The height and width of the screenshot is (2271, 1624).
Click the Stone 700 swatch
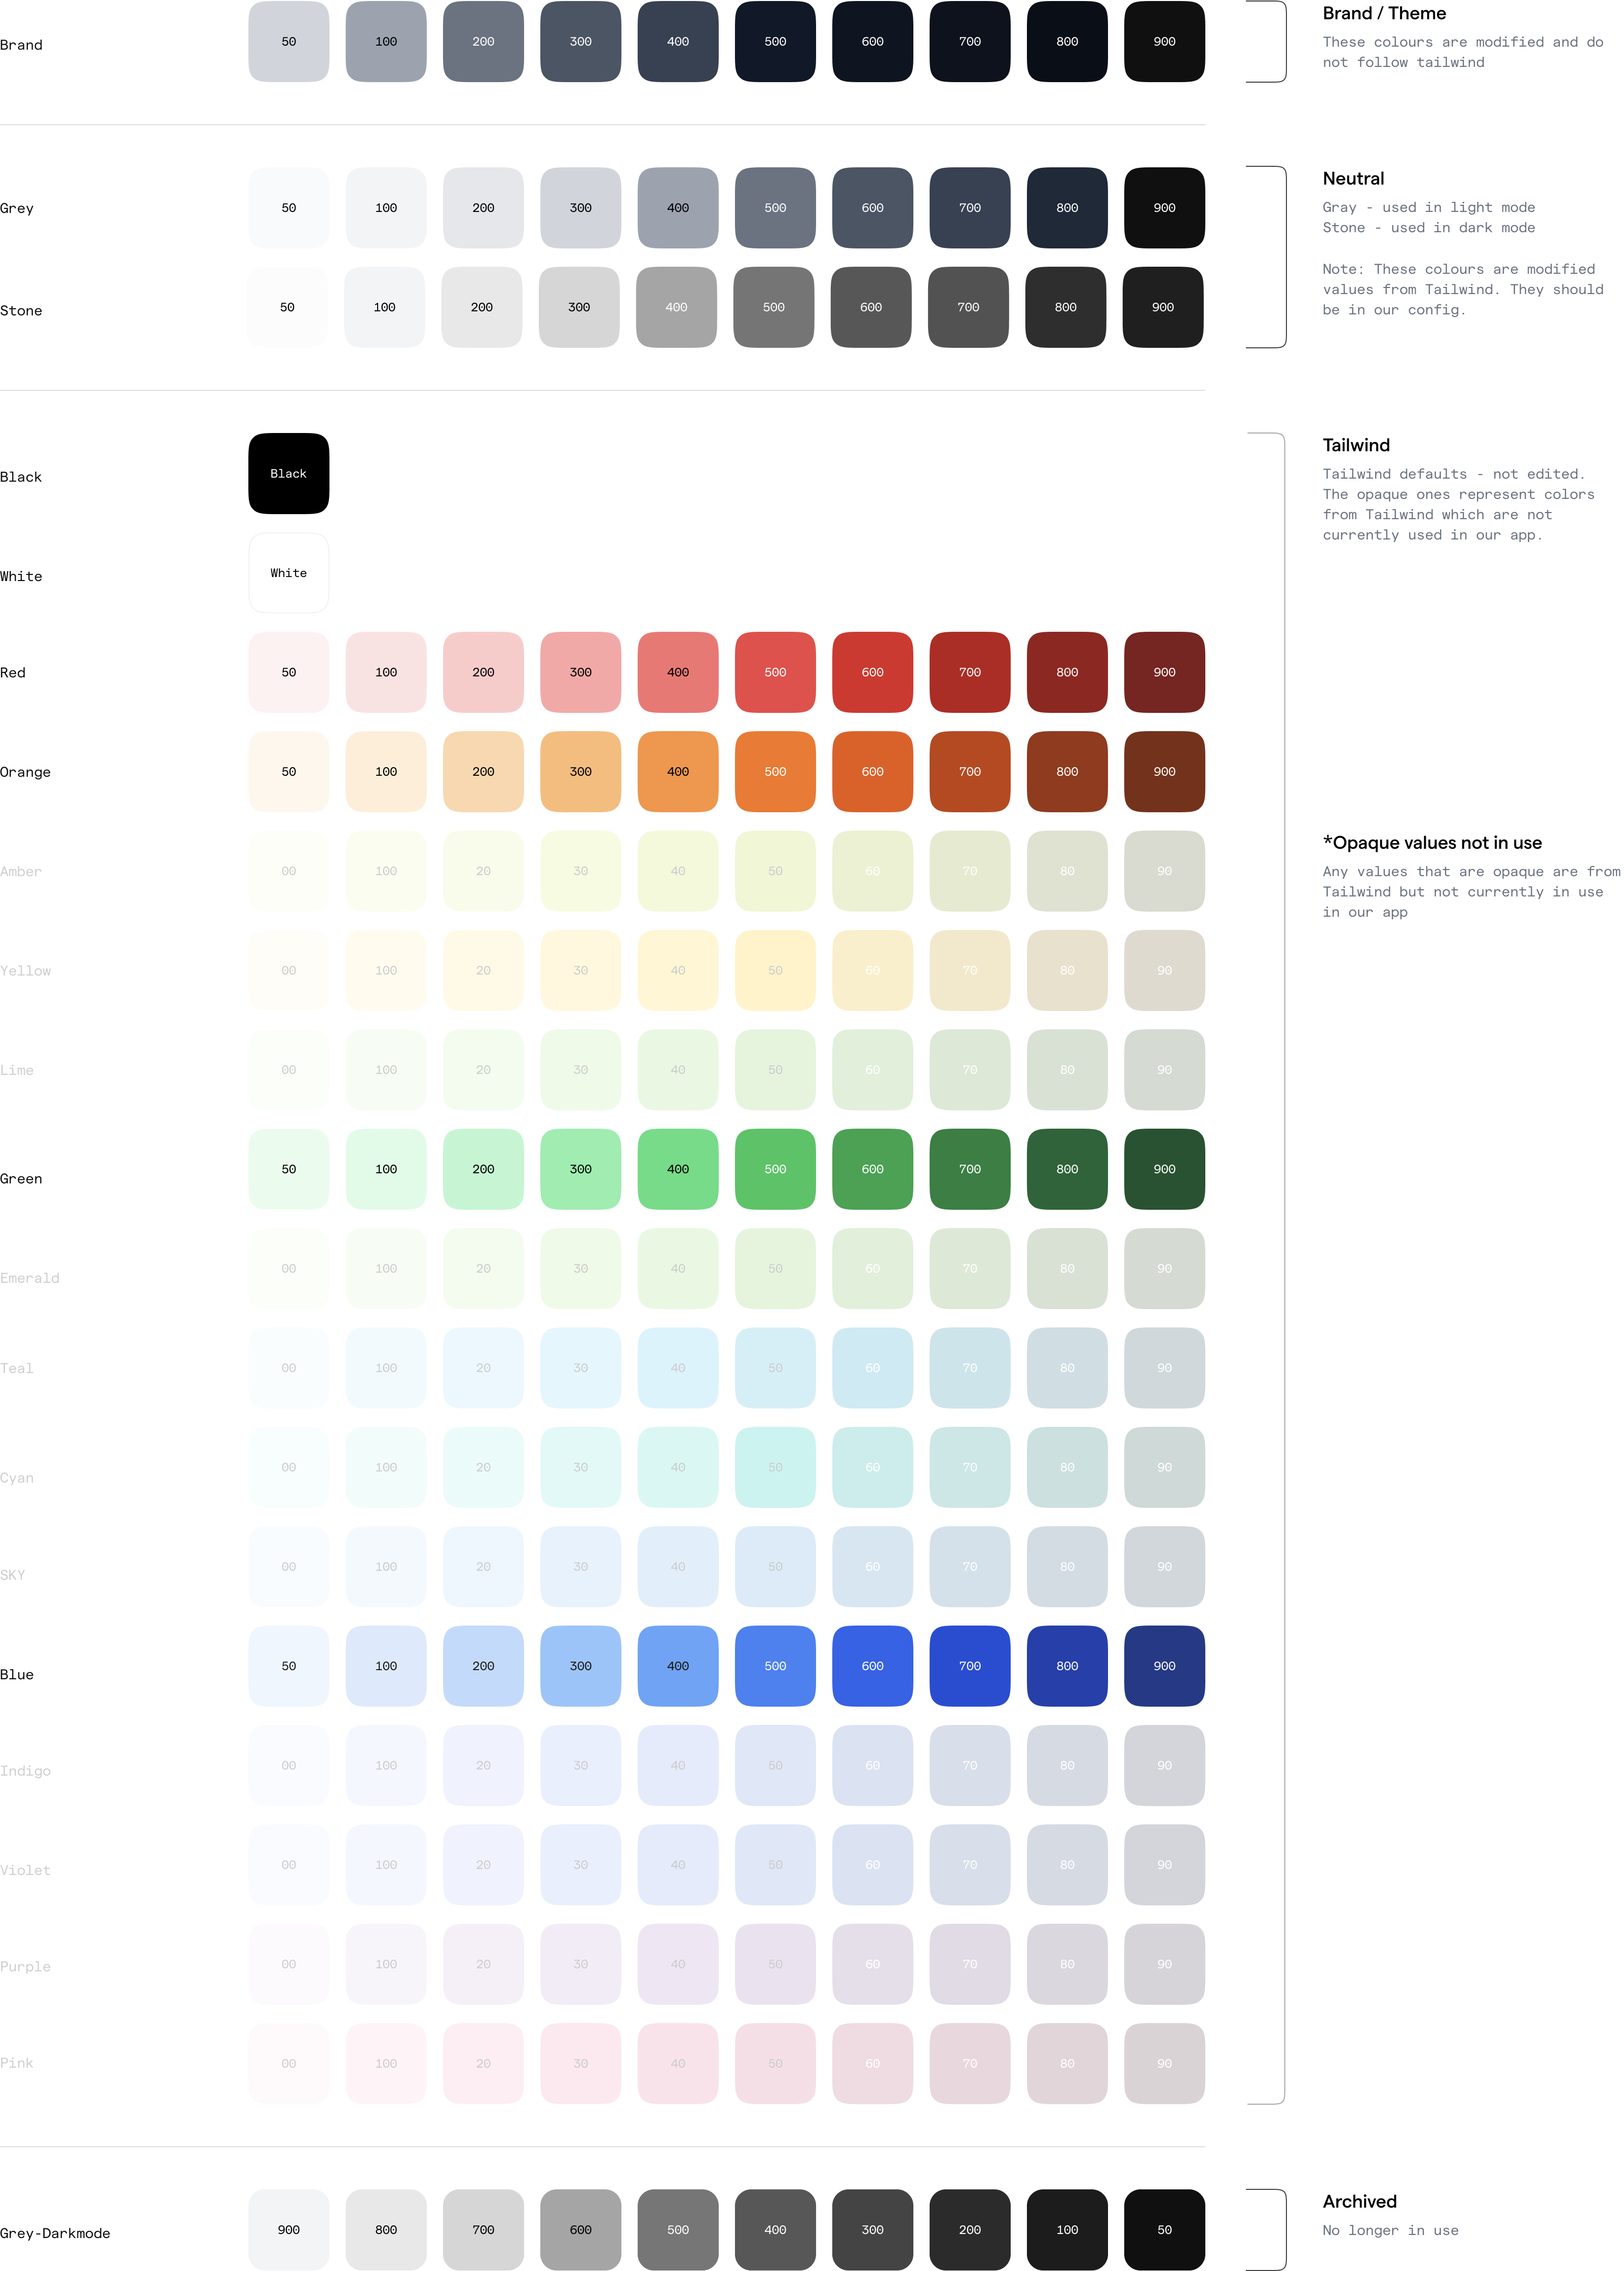pyautogui.click(x=968, y=307)
